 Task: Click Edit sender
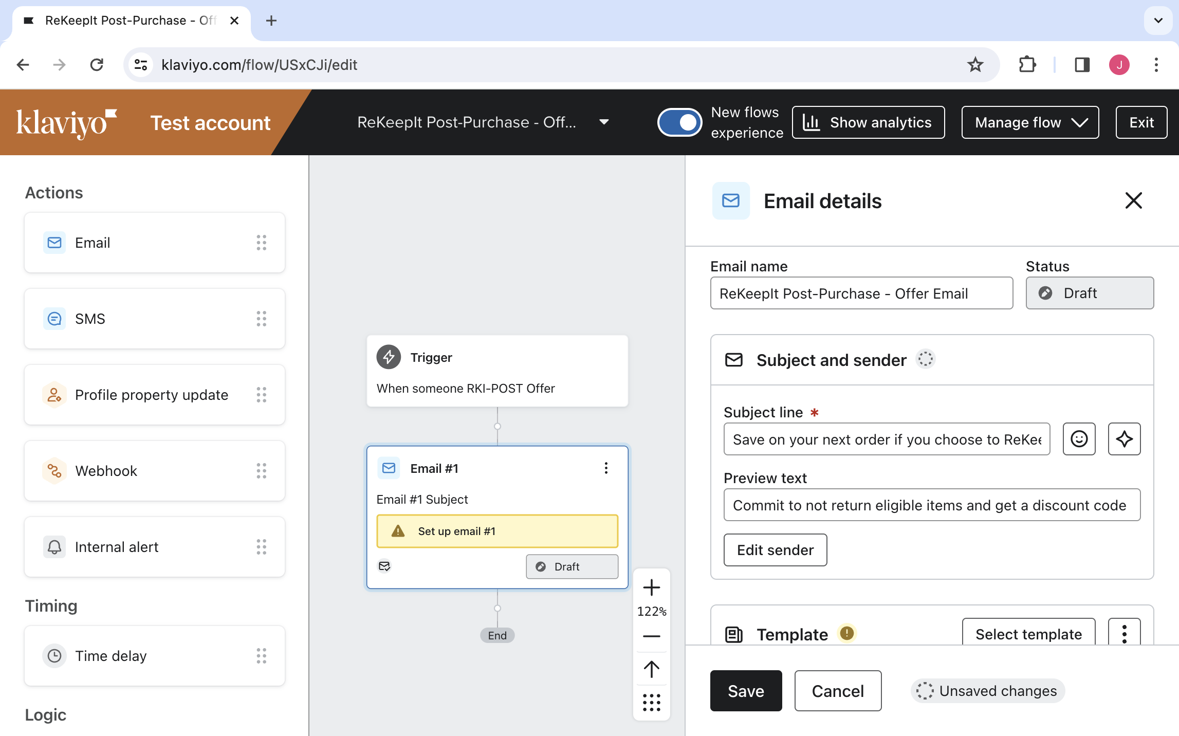(775, 550)
